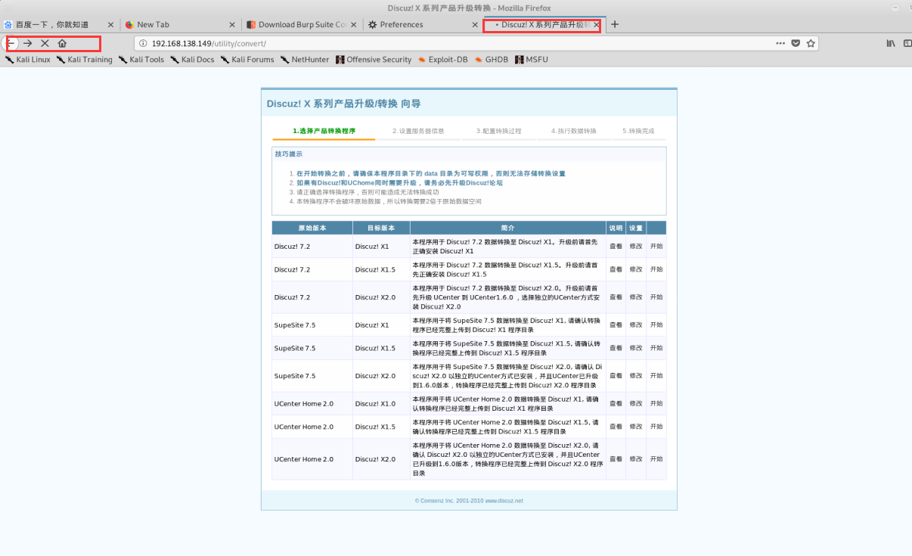Viewport: 912px width, 556px height.
Task: Click the 技巧提示 heading
Action: pos(289,154)
